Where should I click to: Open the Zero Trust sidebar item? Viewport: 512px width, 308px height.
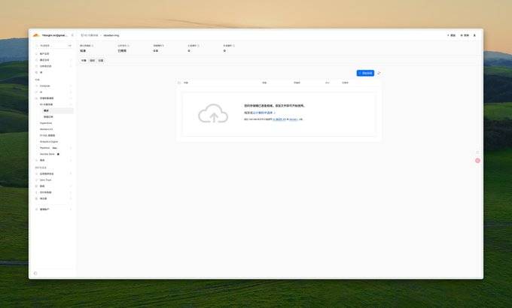45,180
